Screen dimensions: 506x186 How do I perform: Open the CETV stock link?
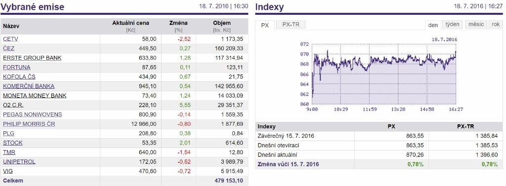[11, 39]
